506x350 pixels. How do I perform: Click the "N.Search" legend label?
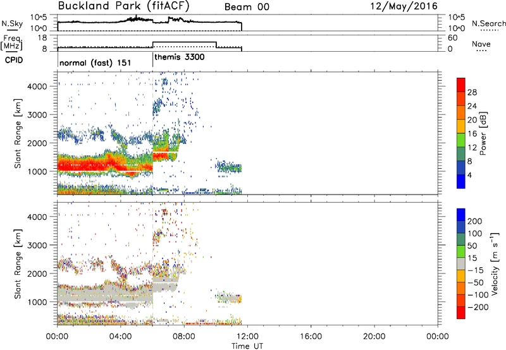click(488, 23)
